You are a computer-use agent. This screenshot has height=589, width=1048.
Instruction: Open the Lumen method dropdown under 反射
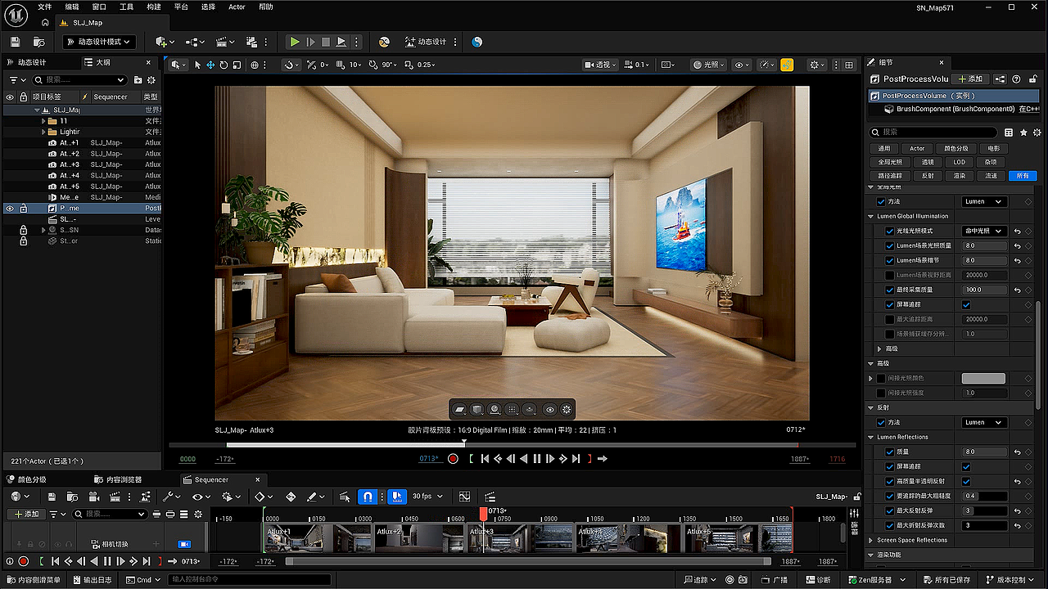[x=983, y=422]
